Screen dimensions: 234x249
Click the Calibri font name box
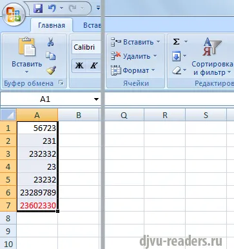(86, 47)
